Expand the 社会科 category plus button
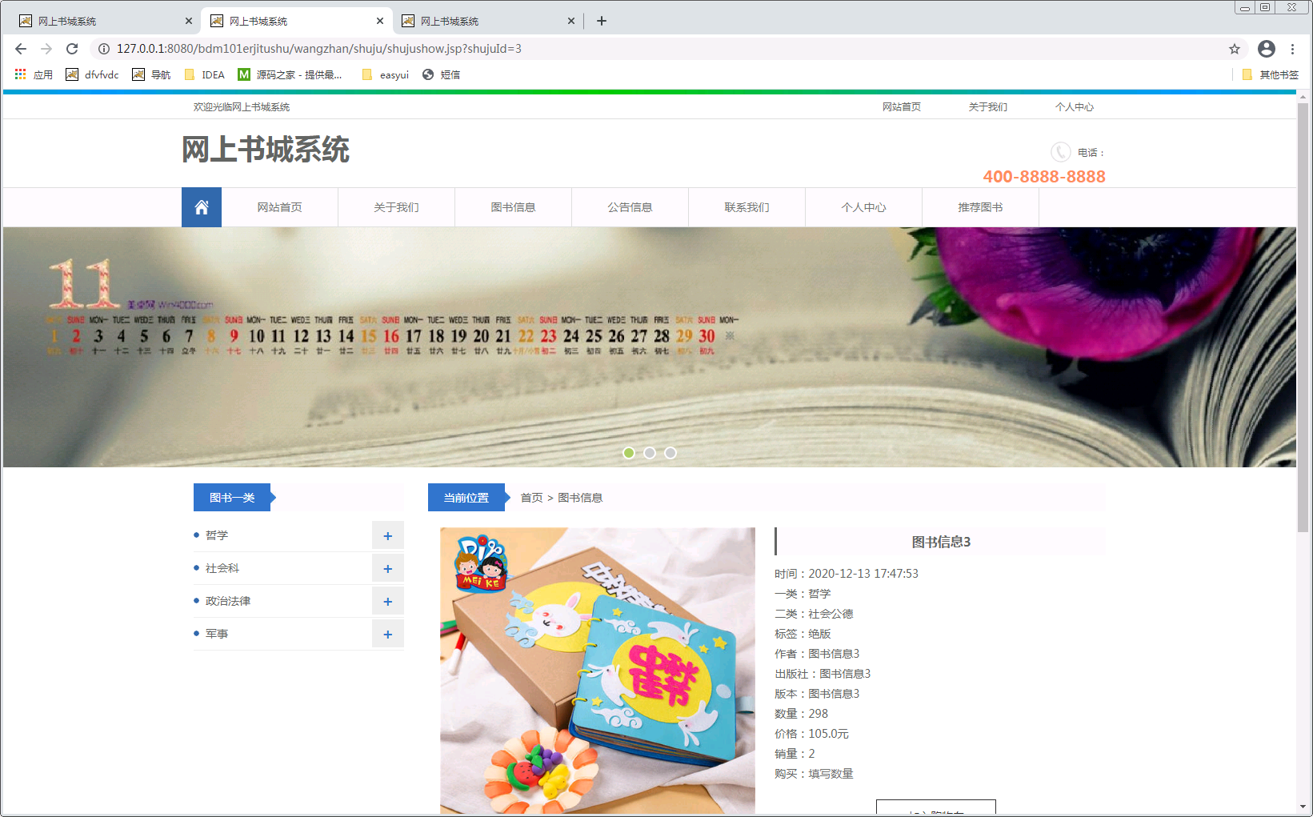 pos(388,569)
